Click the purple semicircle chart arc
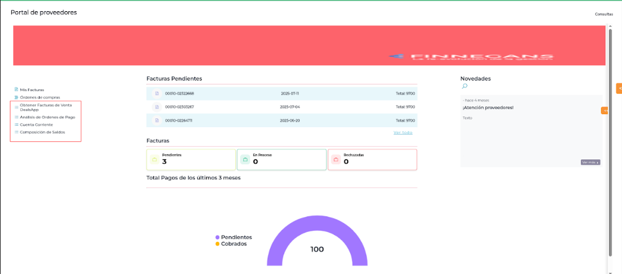 [317, 224]
